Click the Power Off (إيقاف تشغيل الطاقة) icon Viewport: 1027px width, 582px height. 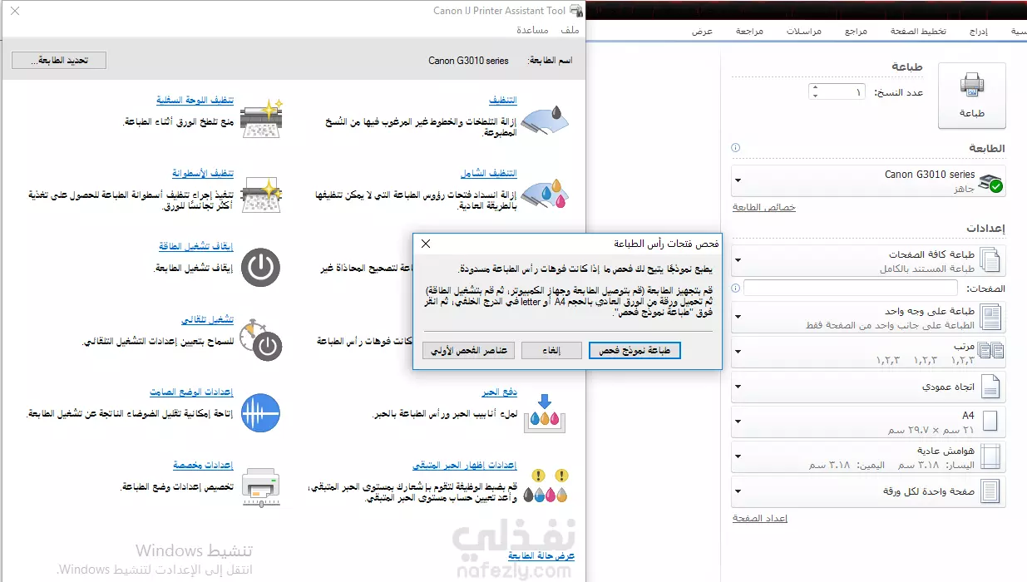click(261, 268)
